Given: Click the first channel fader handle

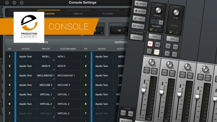Looking at the screenshot, I should (x=144, y=88).
